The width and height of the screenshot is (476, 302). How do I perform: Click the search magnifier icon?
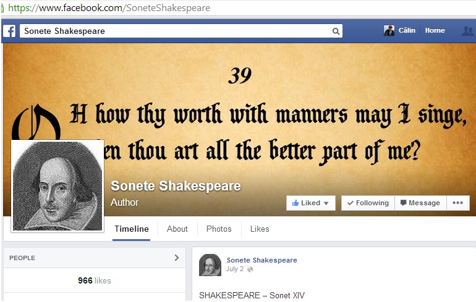point(336,31)
